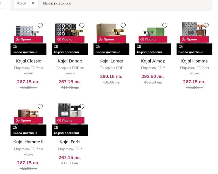The height and width of the screenshot is (174, 218).
Task: Open the Kajal Classic product title
Action: point(28,61)
